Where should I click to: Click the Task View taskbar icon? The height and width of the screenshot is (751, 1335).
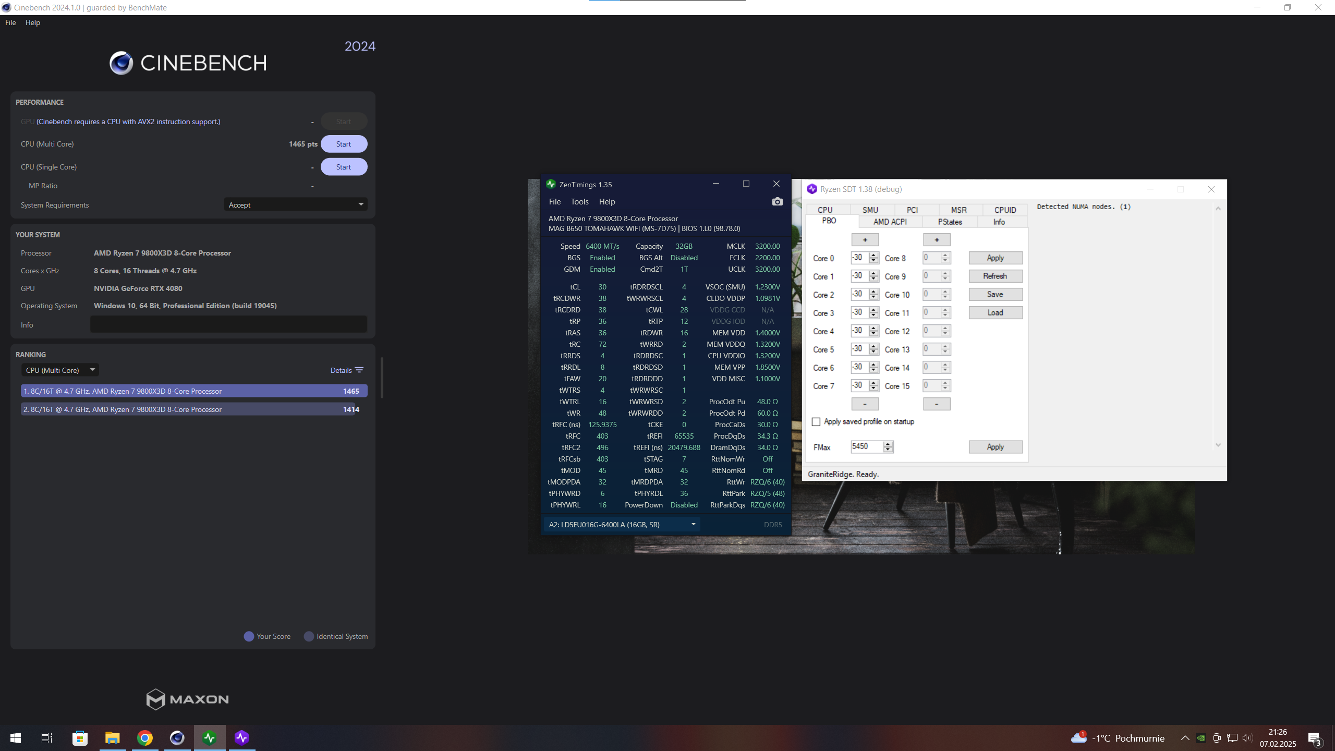(47, 738)
